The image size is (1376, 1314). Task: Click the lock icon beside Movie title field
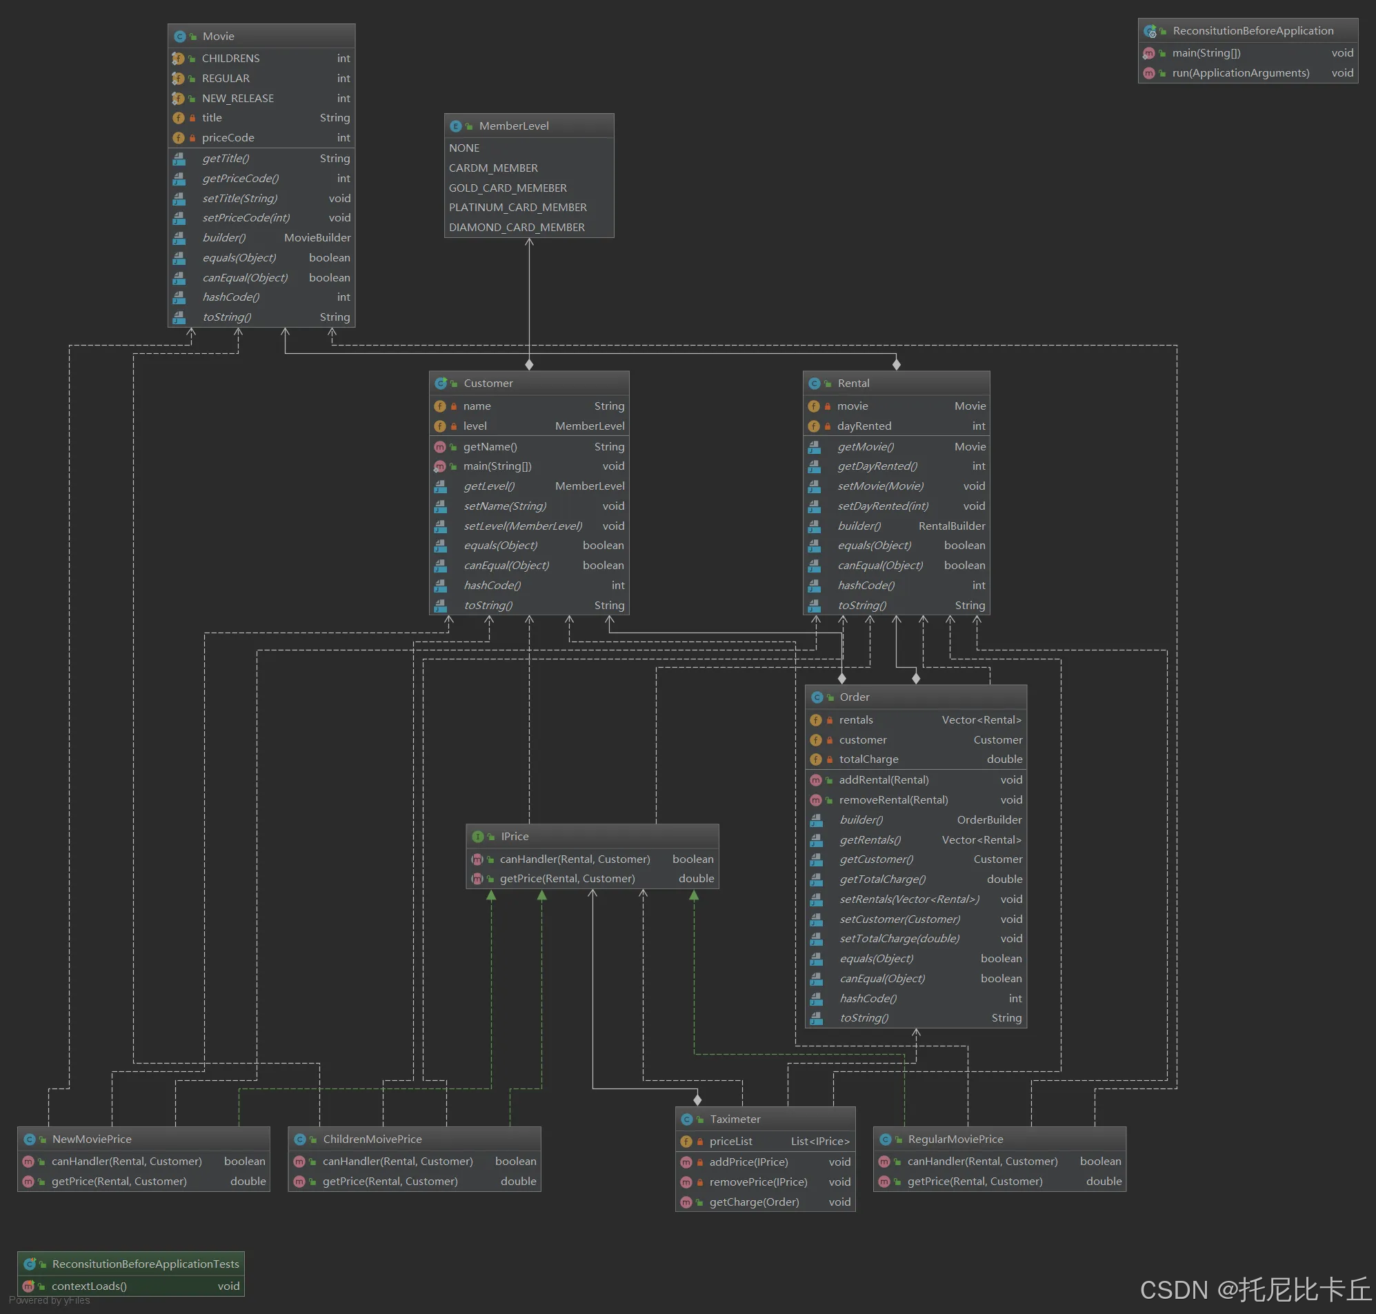(192, 119)
